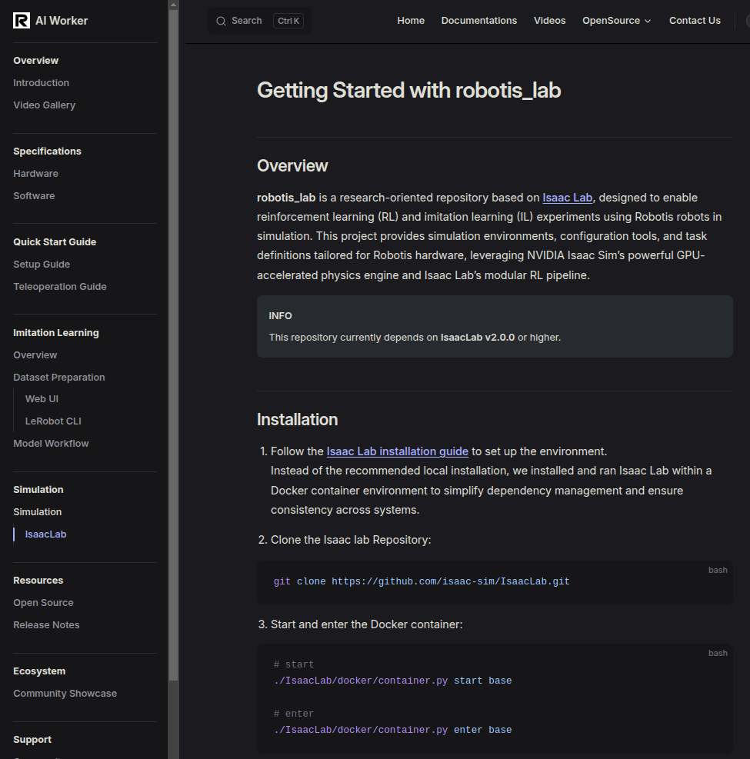Open Release Notes under Resources

(x=46, y=625)
